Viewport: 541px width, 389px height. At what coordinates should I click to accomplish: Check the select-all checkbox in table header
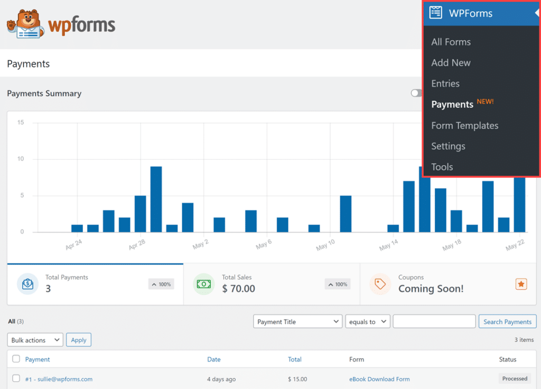point(16,359)
